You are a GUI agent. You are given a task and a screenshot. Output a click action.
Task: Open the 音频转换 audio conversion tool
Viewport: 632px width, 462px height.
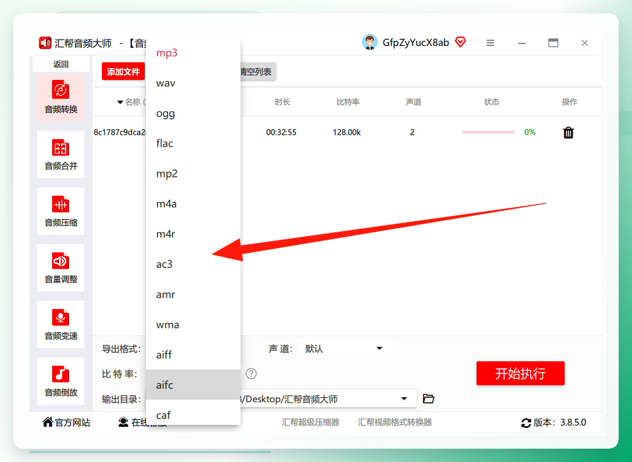coord(60,98)
